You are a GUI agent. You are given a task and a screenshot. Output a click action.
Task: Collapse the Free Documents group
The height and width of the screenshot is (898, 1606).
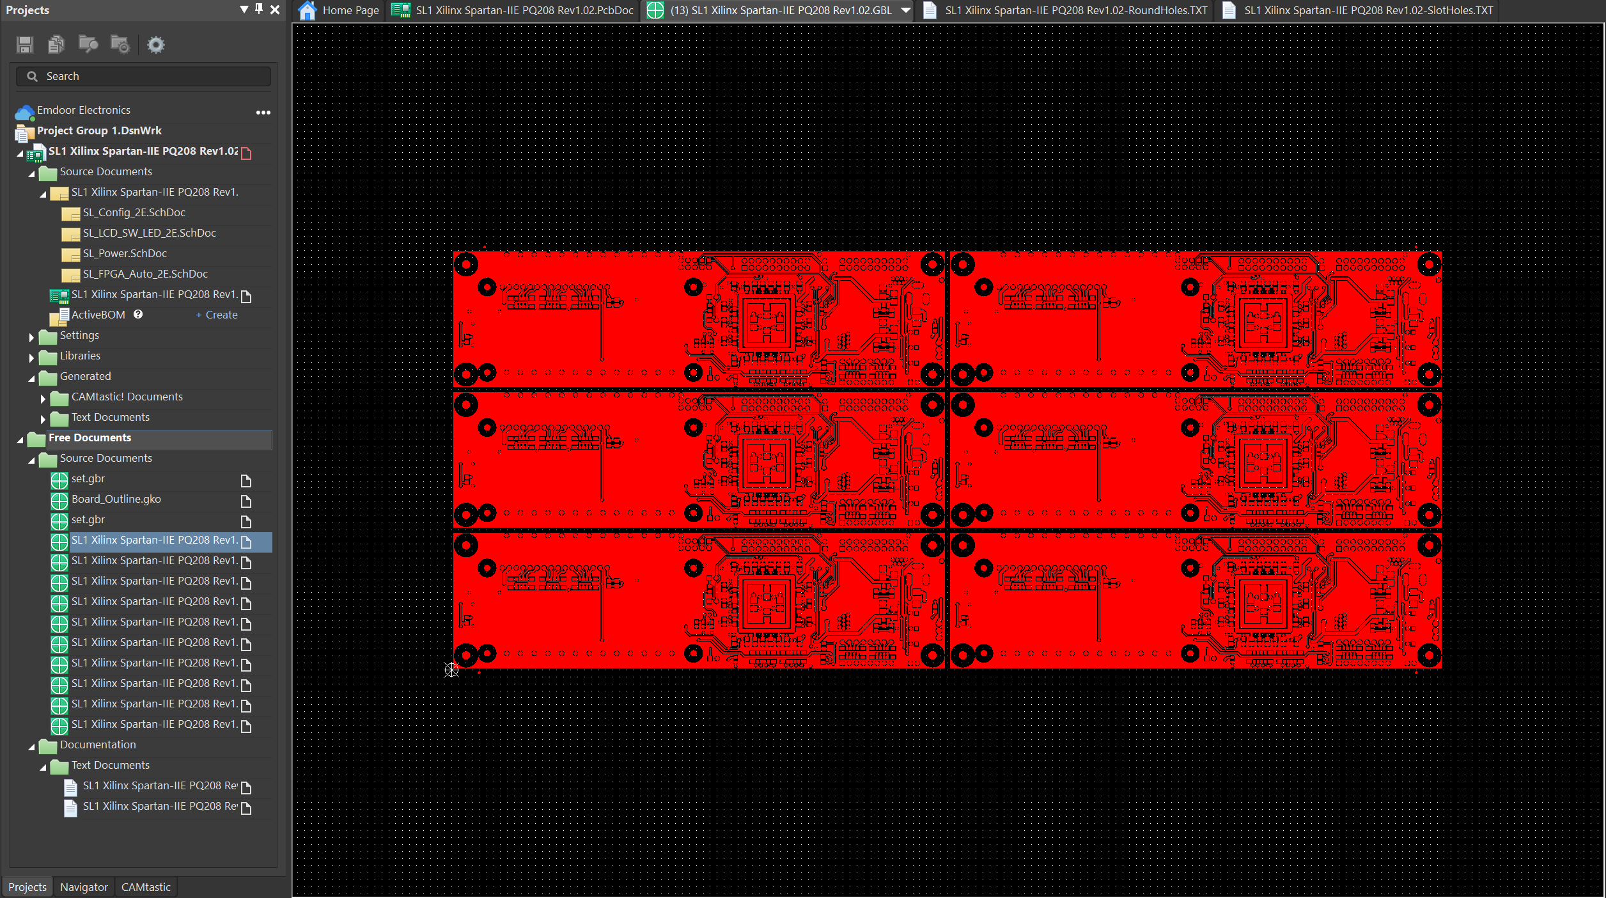click(x=20, y=439)
